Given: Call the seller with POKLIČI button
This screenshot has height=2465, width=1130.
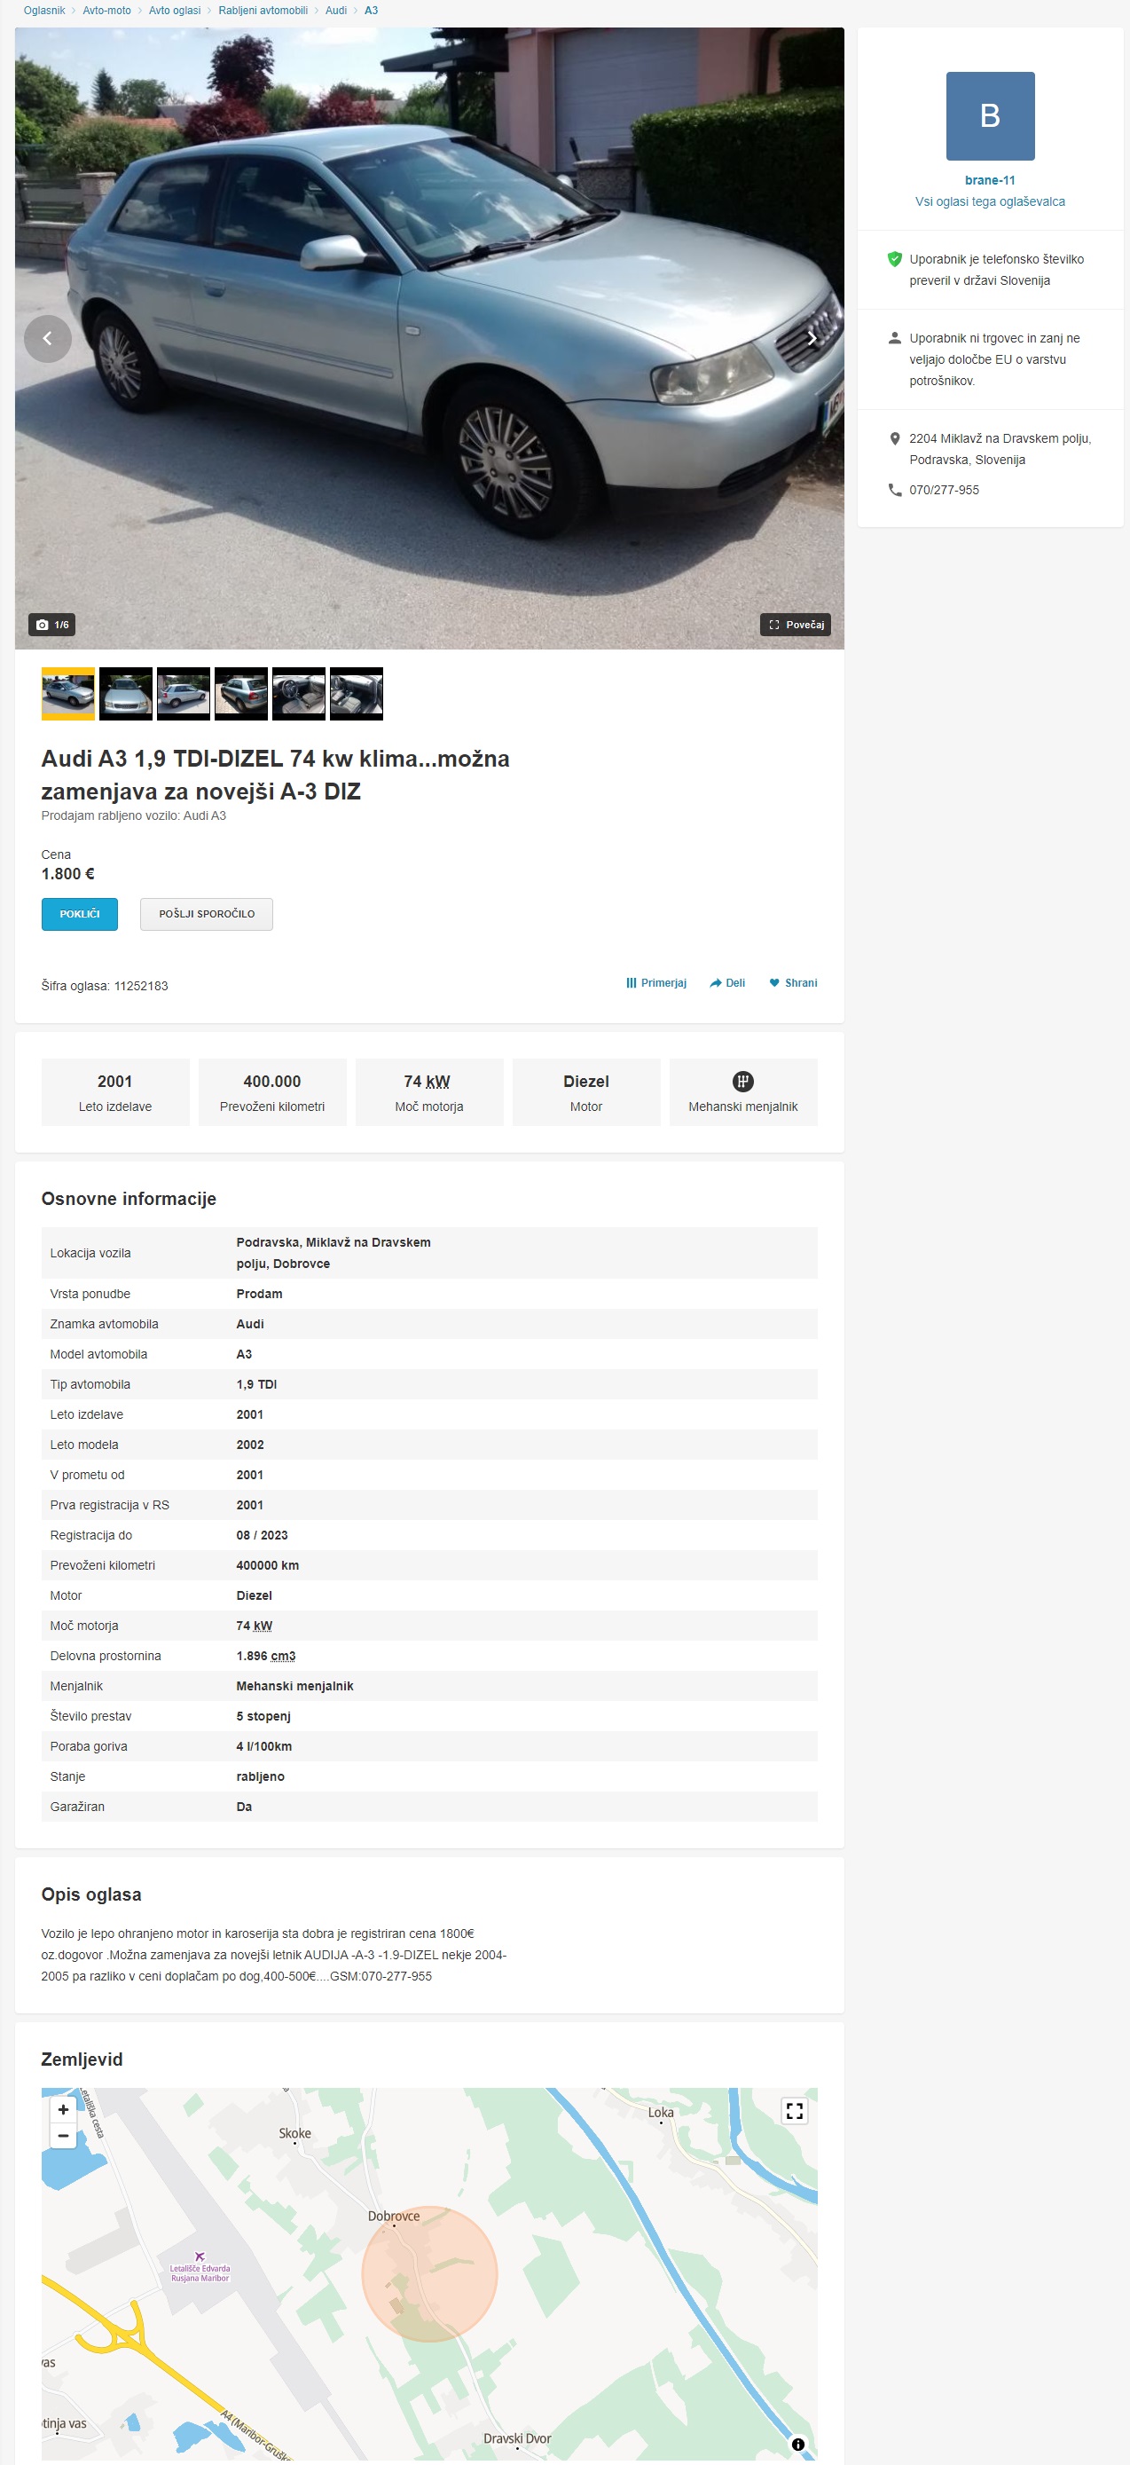Looking at the screenshot, I should pos(80,914).
